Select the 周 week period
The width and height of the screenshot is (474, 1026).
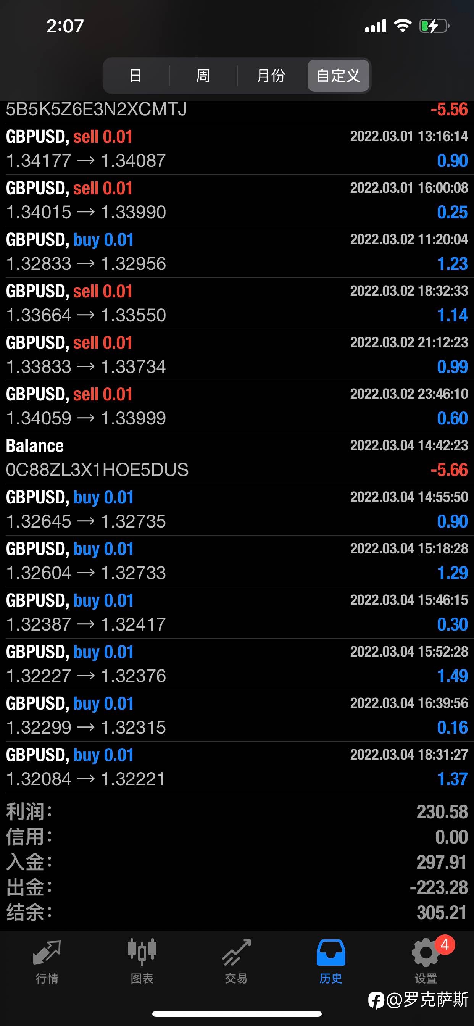click(203, 75)
